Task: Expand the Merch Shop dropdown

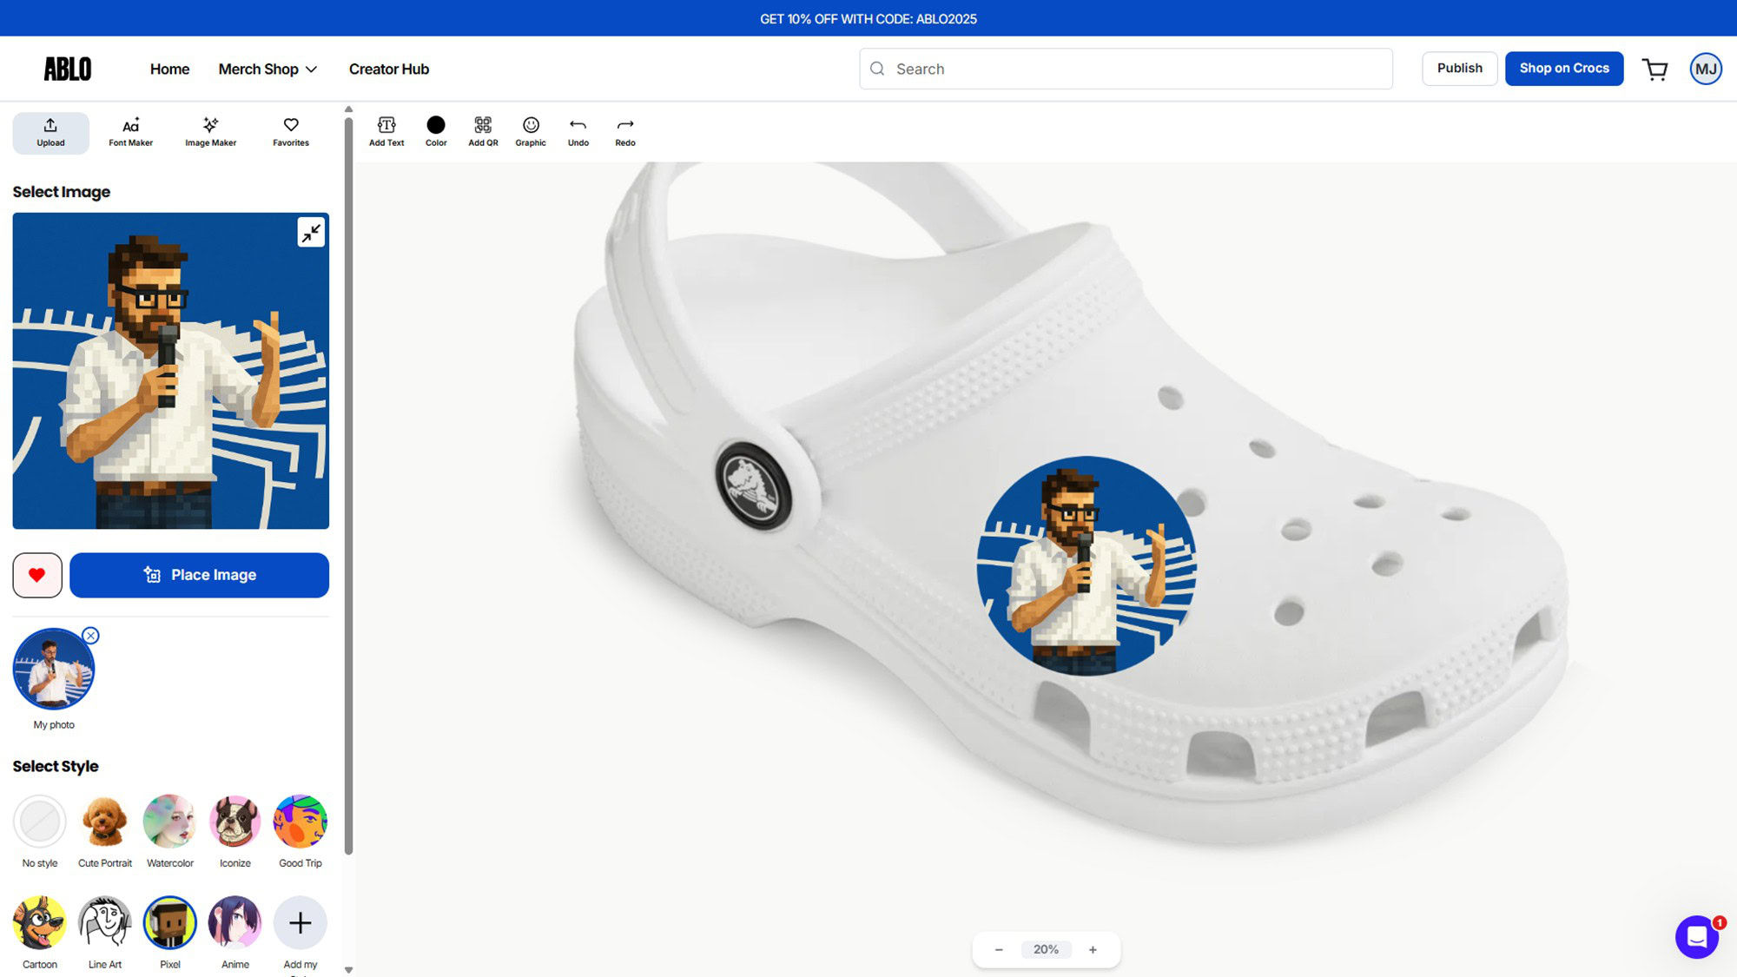Action: (x=267, y=69)
